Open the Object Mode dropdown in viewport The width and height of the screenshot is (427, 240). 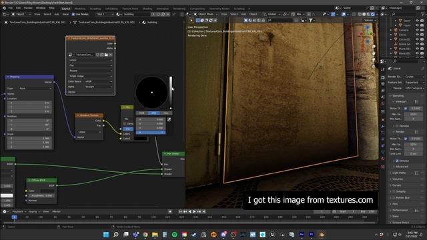point(205,14)
